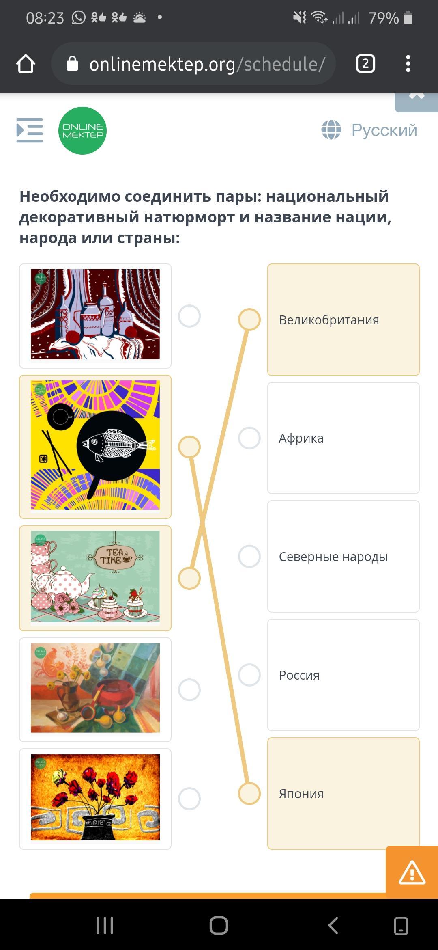Tap the globe language icon

pos(331,130)
